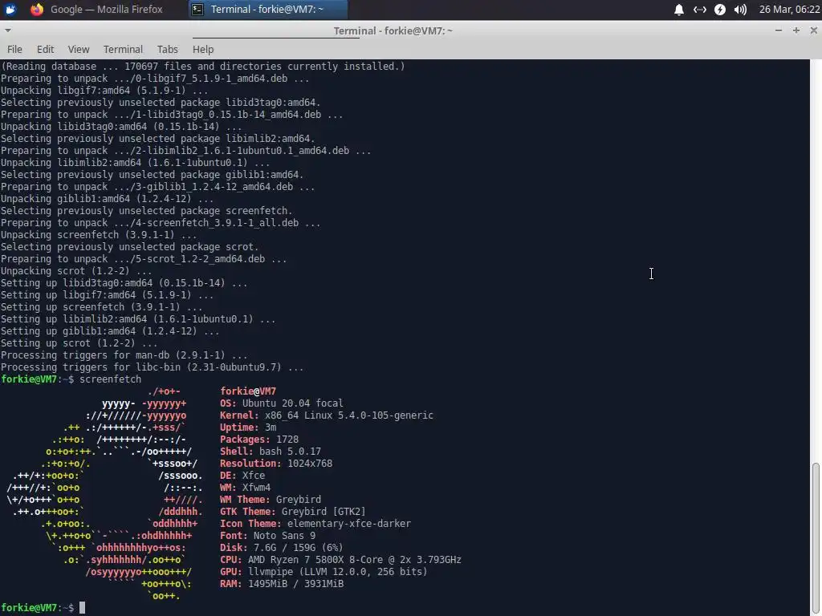
Task: Click the CPU AMD Ryzen 7 line
Action: pos(340,560)
